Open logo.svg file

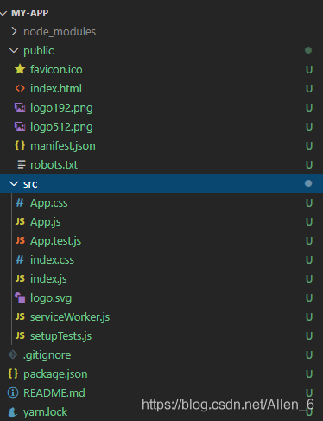click(51, 298)
